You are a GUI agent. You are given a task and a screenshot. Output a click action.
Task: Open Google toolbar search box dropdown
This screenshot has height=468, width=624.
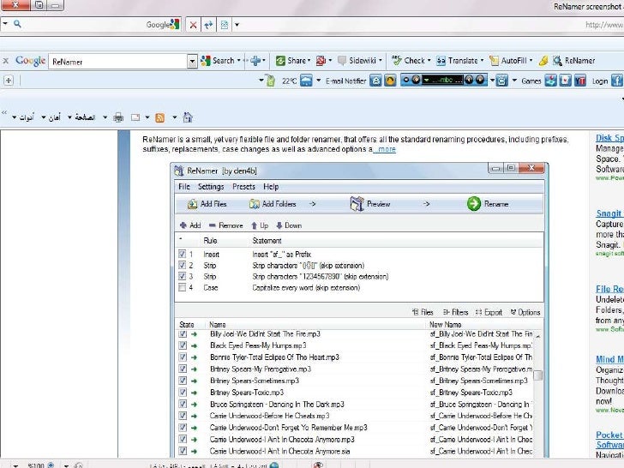192,62
